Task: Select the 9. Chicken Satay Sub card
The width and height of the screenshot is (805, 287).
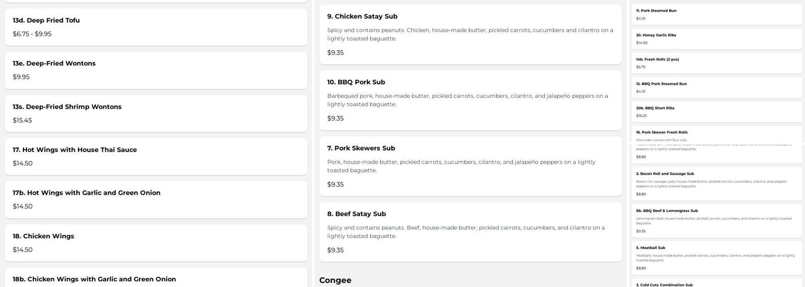Action: tap(470, 34)
